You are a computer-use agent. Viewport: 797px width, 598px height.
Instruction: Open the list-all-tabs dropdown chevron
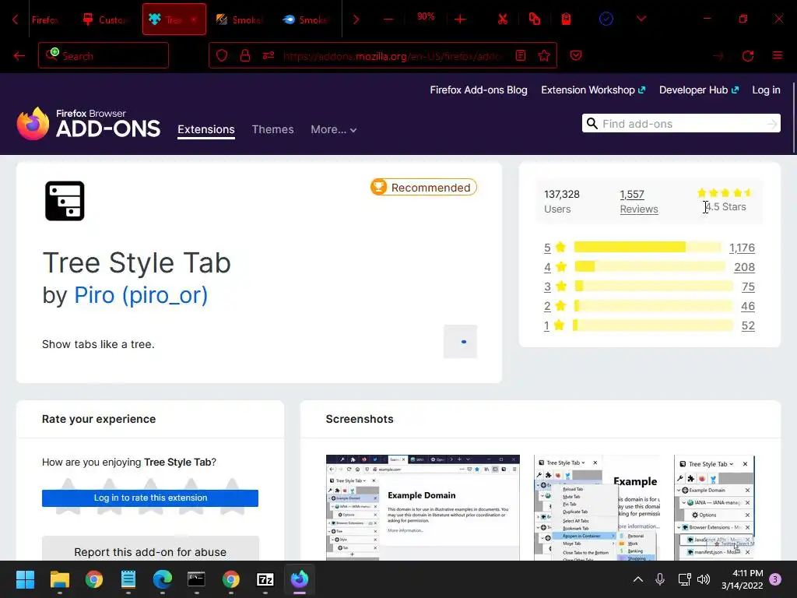tap(641, 19)
